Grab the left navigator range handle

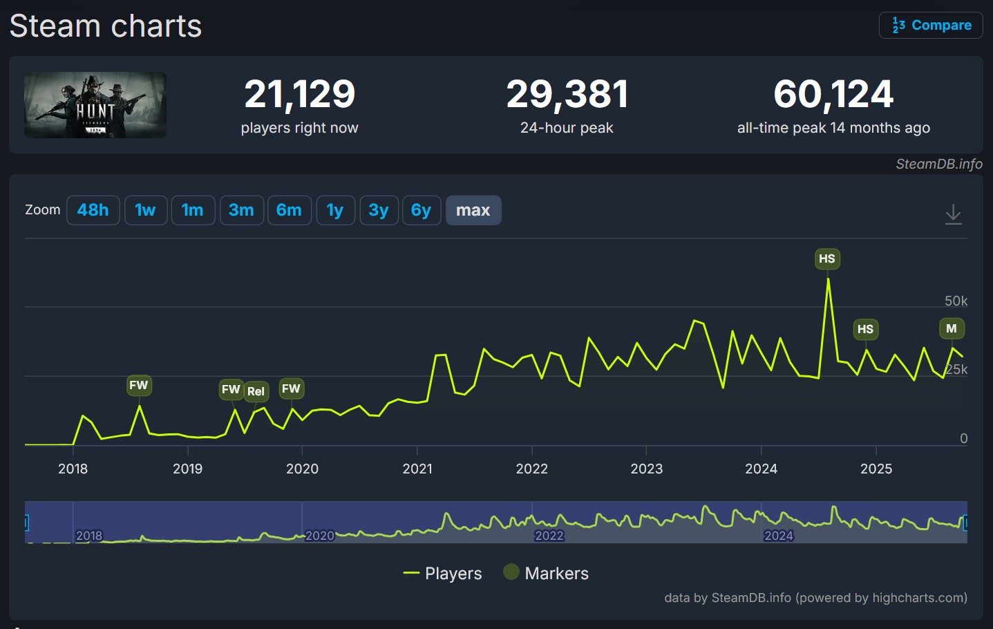coord(26,523)
